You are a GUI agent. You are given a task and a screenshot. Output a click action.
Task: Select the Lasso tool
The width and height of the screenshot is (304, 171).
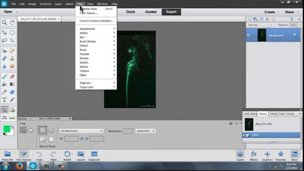4,40
